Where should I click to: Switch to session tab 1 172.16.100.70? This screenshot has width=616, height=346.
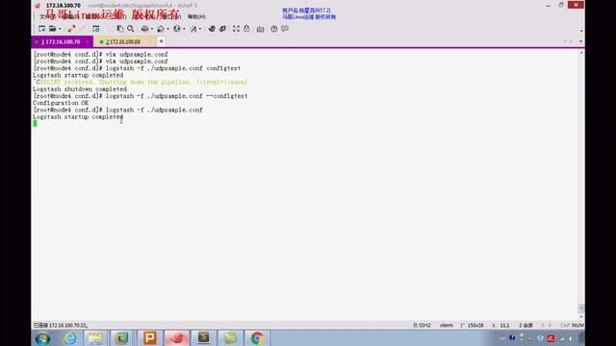(x=62, y=41)
